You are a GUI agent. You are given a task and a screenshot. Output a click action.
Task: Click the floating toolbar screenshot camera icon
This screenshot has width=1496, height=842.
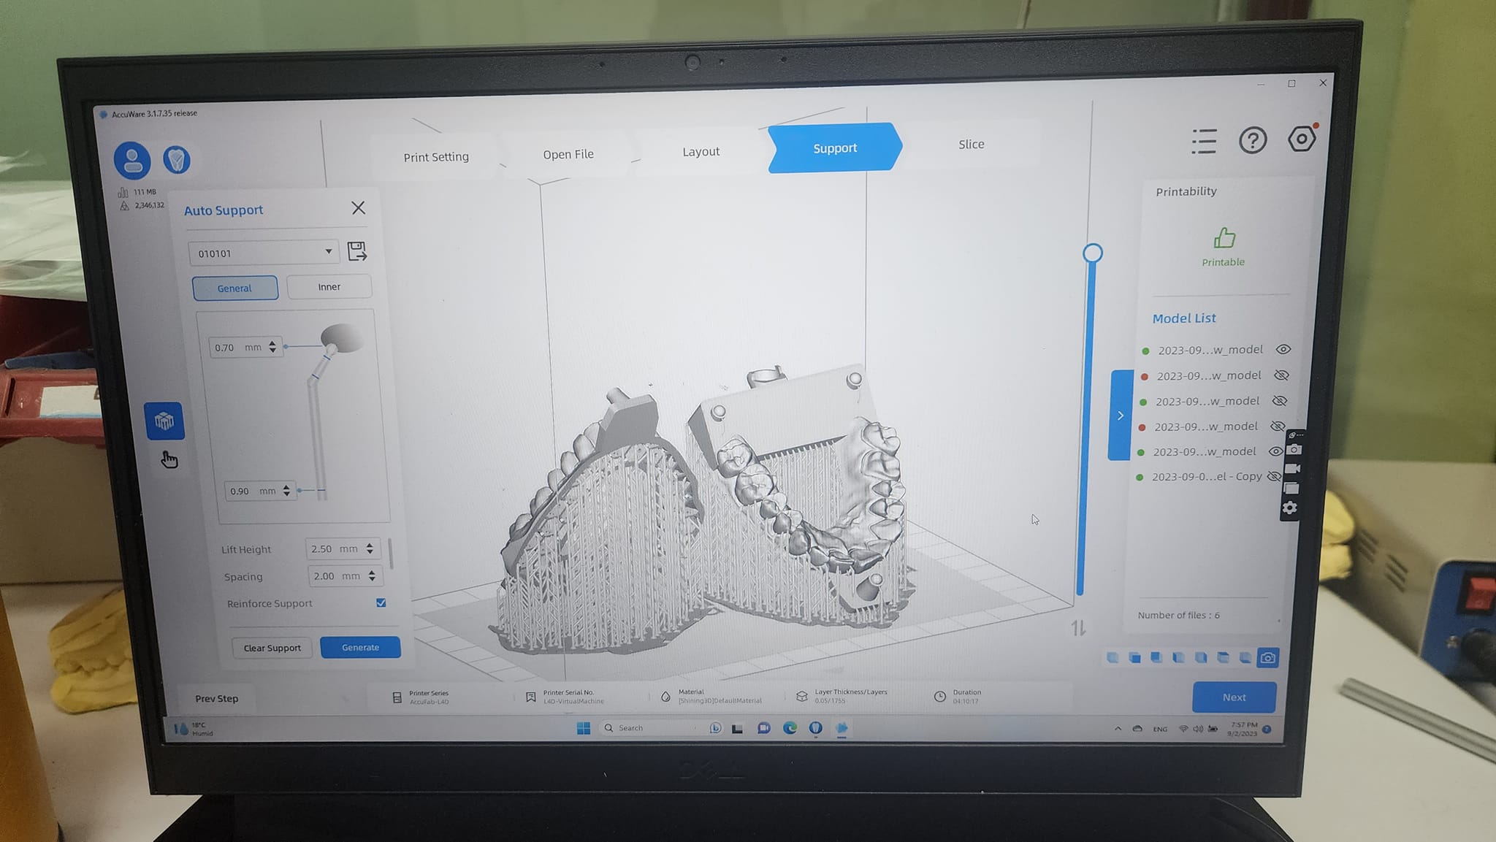pos(1294,450)
